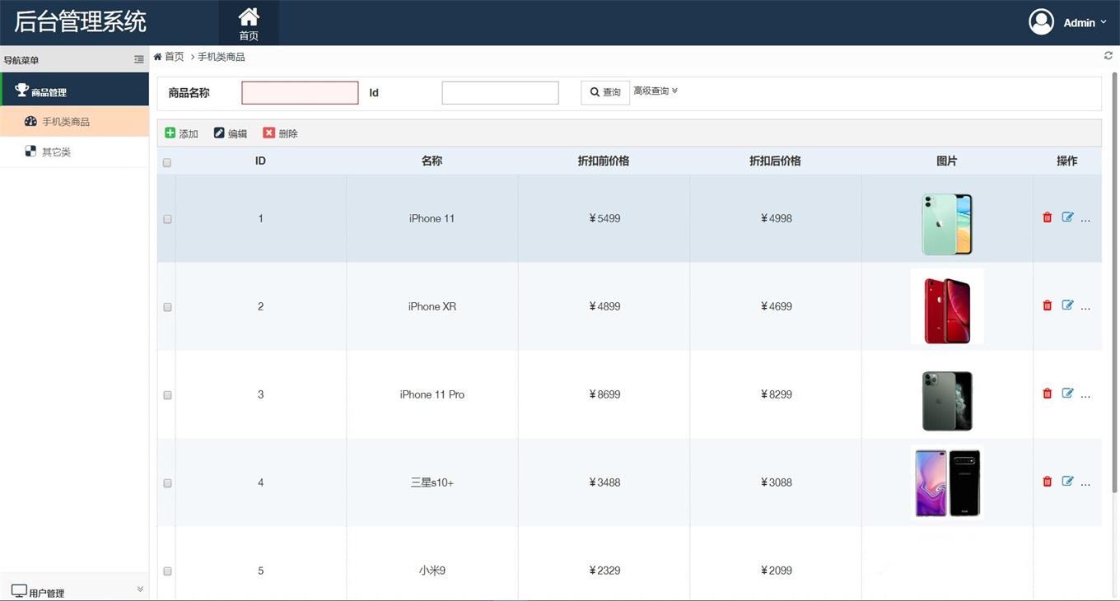Screen dimensions: 1120x601
Task: Select the ¥4699 discounted price cell
Action: [776, 306]
